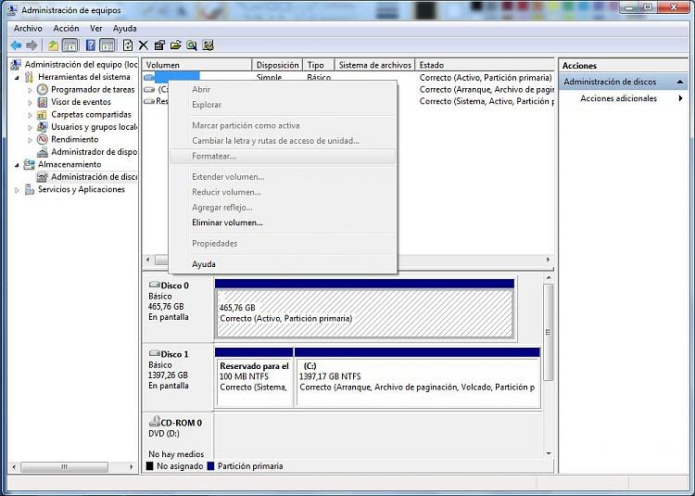Sort by the Disposición column header
The width and height of the screenshot is (695, 496).
coord(277,65)
